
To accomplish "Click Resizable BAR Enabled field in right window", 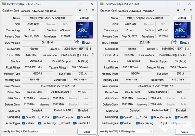I will click(x=181, y=111).
